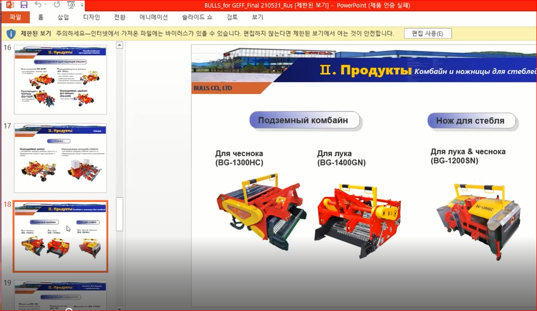The image size is (537, 311).
Task: Click the 편집 사용 (Enable Editing) button
Action: pyautogui.click(x=427, y=34)
